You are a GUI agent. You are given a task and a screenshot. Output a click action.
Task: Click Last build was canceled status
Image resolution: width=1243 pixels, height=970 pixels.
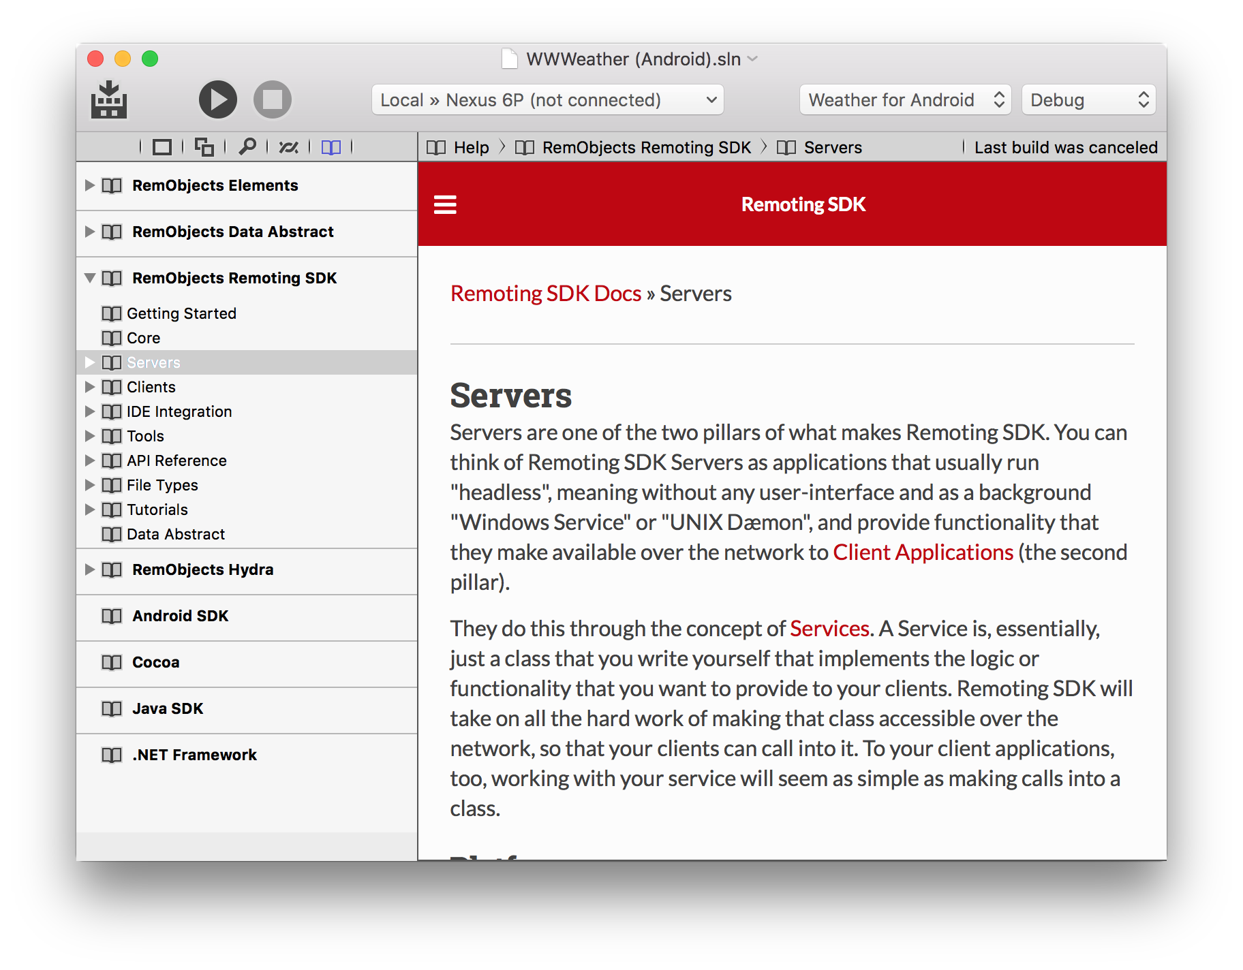pos(1066,148)
